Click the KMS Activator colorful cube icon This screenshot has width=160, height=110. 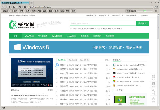pos(114,81)
